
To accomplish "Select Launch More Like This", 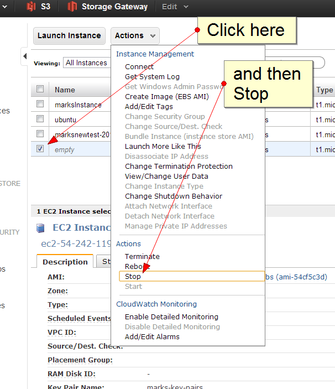I will (163, 147).
